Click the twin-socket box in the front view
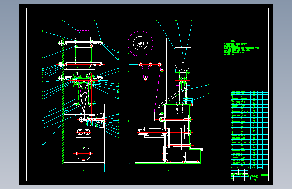This screenshot has height=189, width=292. [84, 132]
